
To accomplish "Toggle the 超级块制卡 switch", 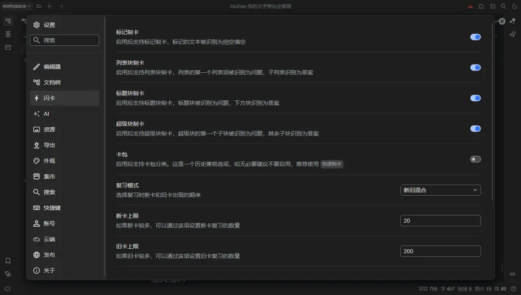I will coord(476,128).
